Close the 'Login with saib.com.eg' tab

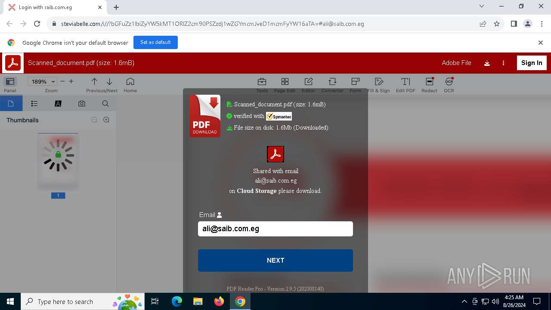100,7
